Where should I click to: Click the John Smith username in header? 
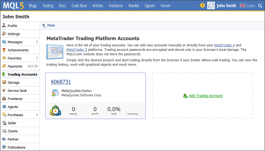tap(226, 6)
